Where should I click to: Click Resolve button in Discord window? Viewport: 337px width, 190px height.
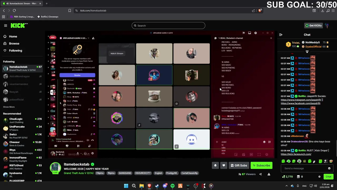tap(77, 75)
